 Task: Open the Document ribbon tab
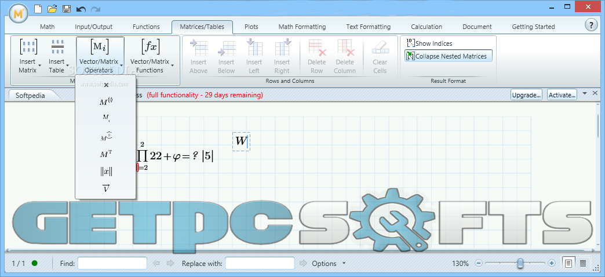(478, 27)
